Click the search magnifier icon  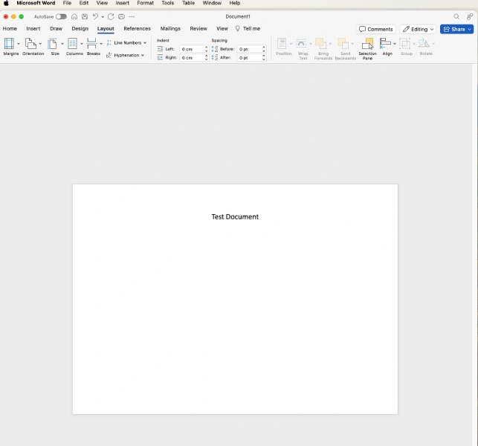456,16
